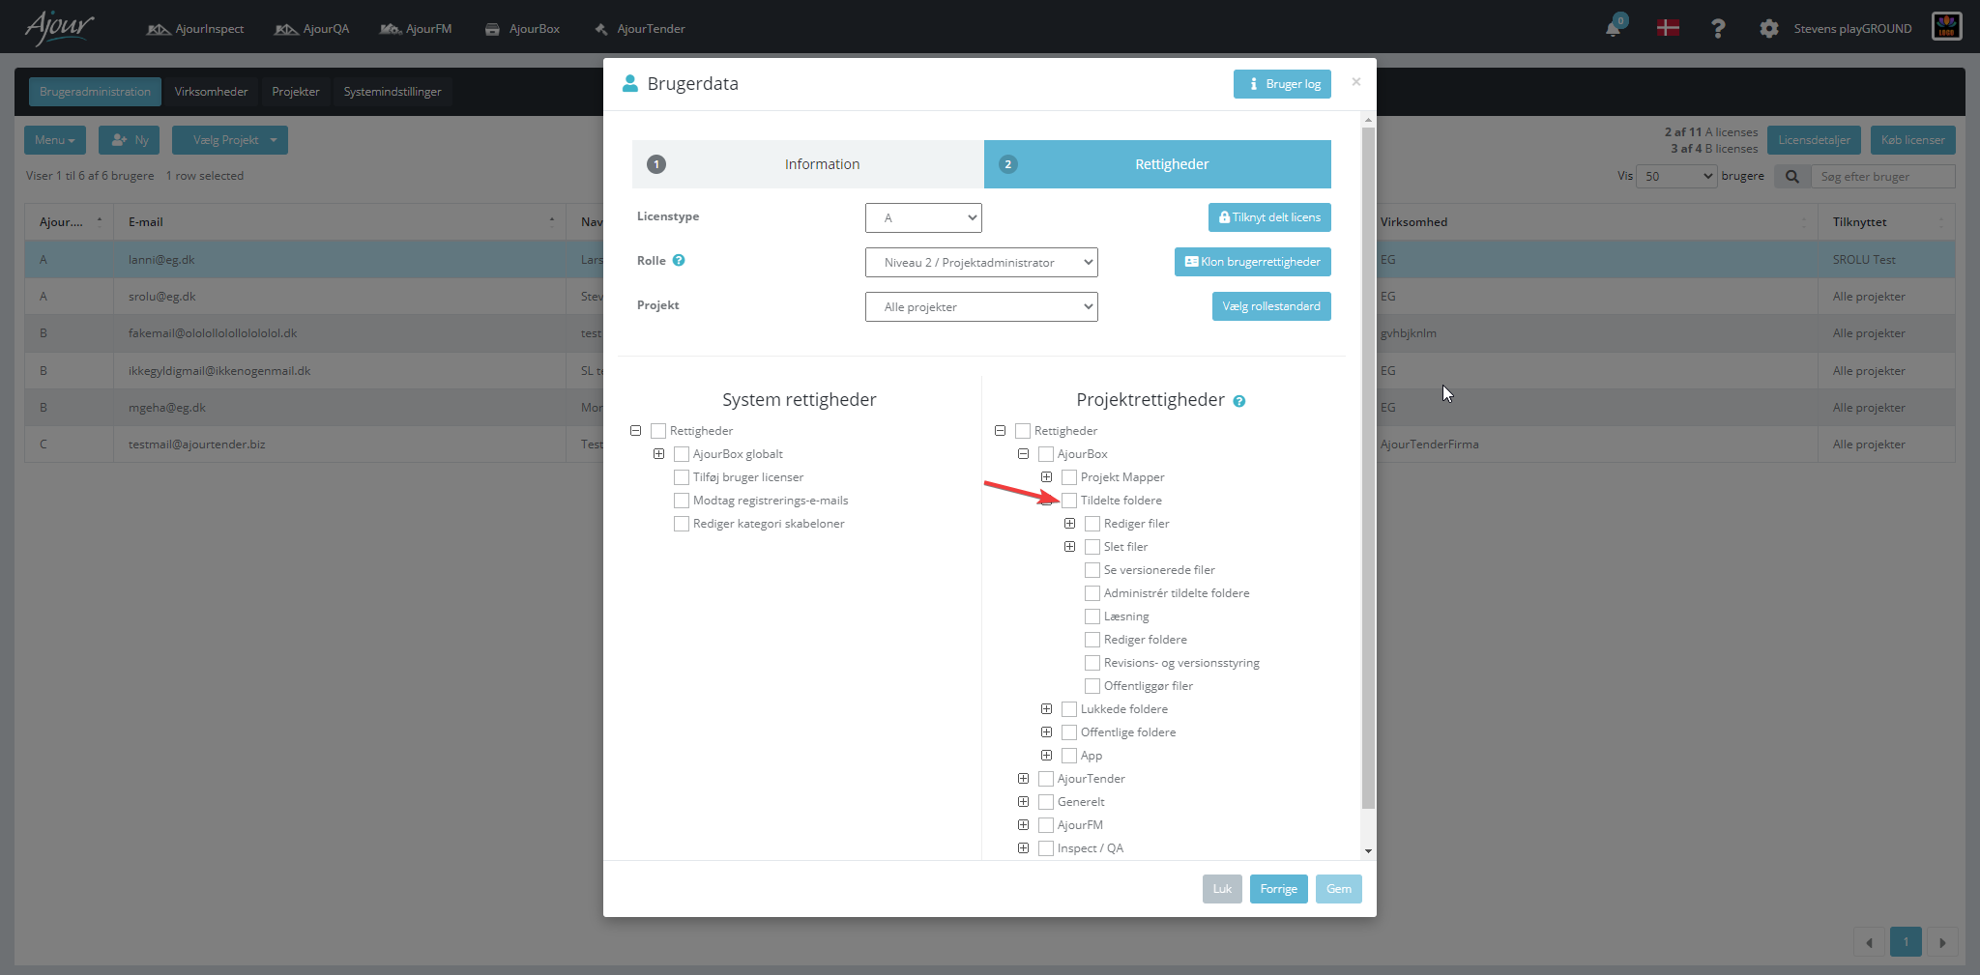1980x975 pixels.
Task: Switch to the Information step tab
Action: click(808, 164)
